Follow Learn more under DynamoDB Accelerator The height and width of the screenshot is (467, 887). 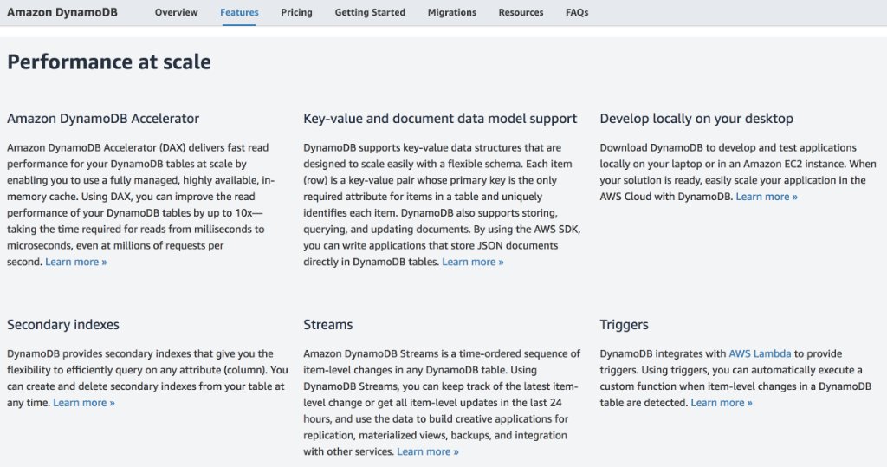76,262
